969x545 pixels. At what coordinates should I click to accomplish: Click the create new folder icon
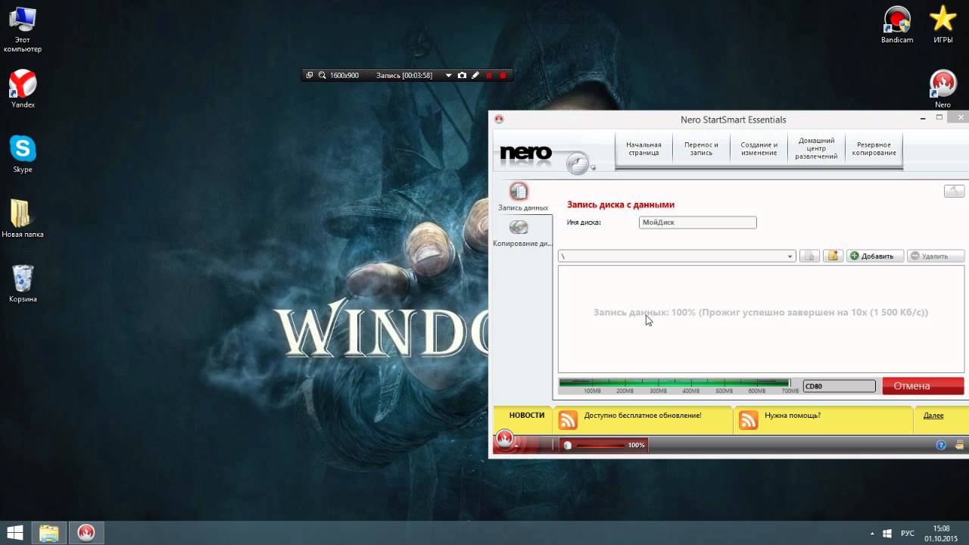coord(833,256)
